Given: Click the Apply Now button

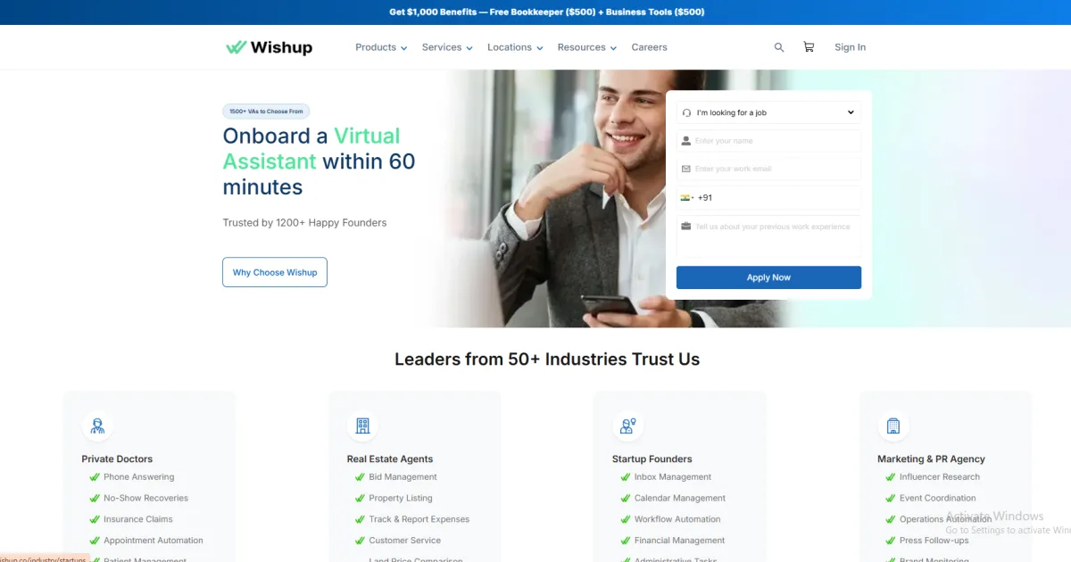Looking at the screenshot, I should point(768,277).
